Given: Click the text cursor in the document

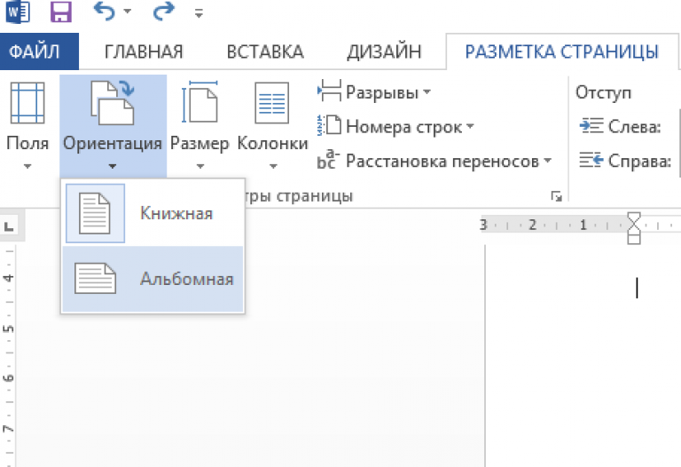Looking at the screenshot, I should (x=637, y=288).
